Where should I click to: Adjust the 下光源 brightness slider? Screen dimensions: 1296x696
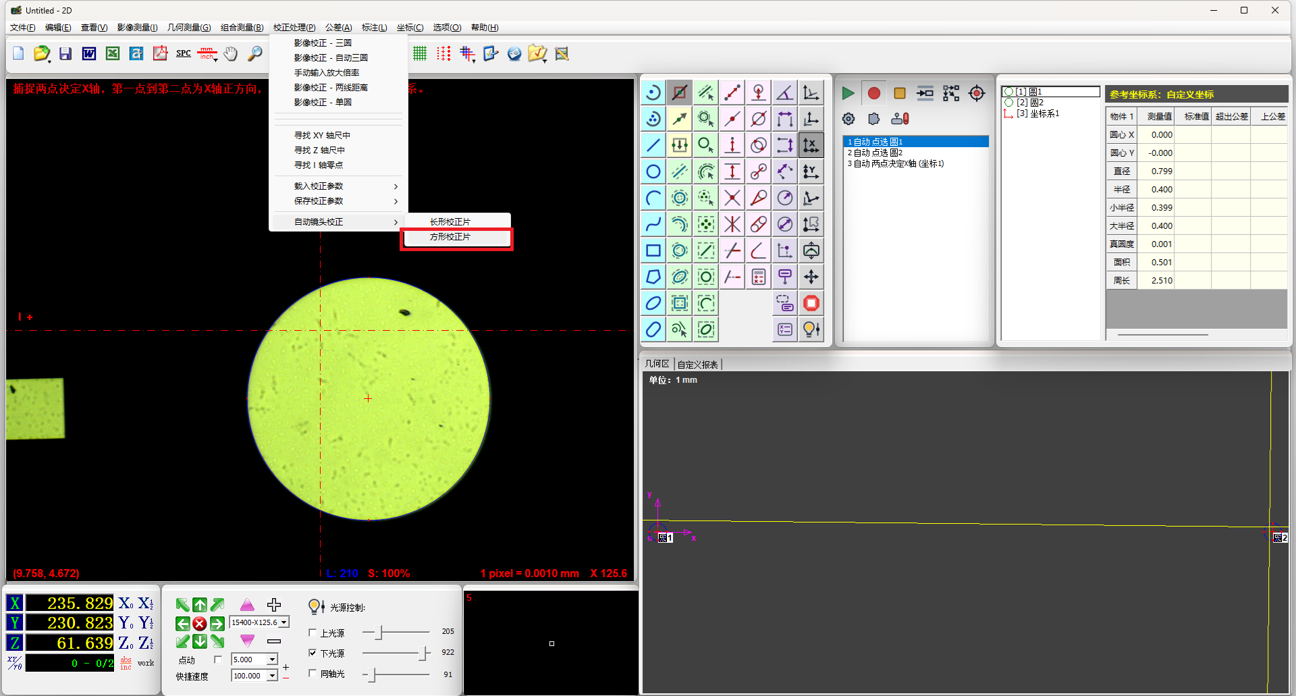point(424,653)
